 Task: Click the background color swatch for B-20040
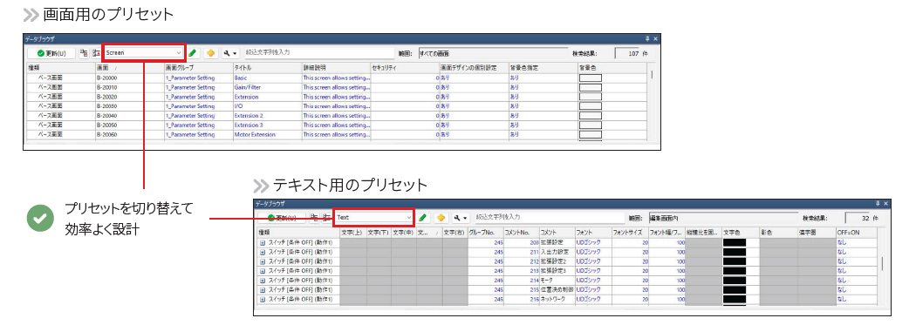590,116
